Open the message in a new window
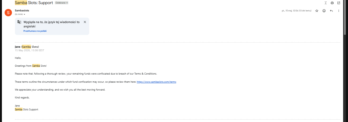Viewport: 348px width, 122px height. point(339,3)
